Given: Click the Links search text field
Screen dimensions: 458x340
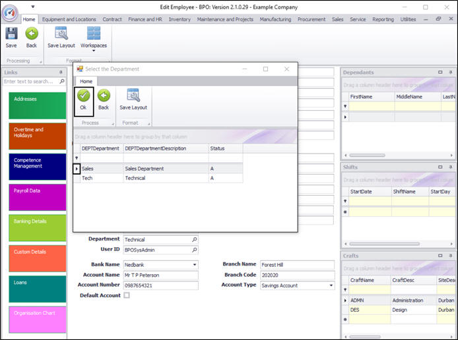Looking at the screenshot, I should 30,81.
